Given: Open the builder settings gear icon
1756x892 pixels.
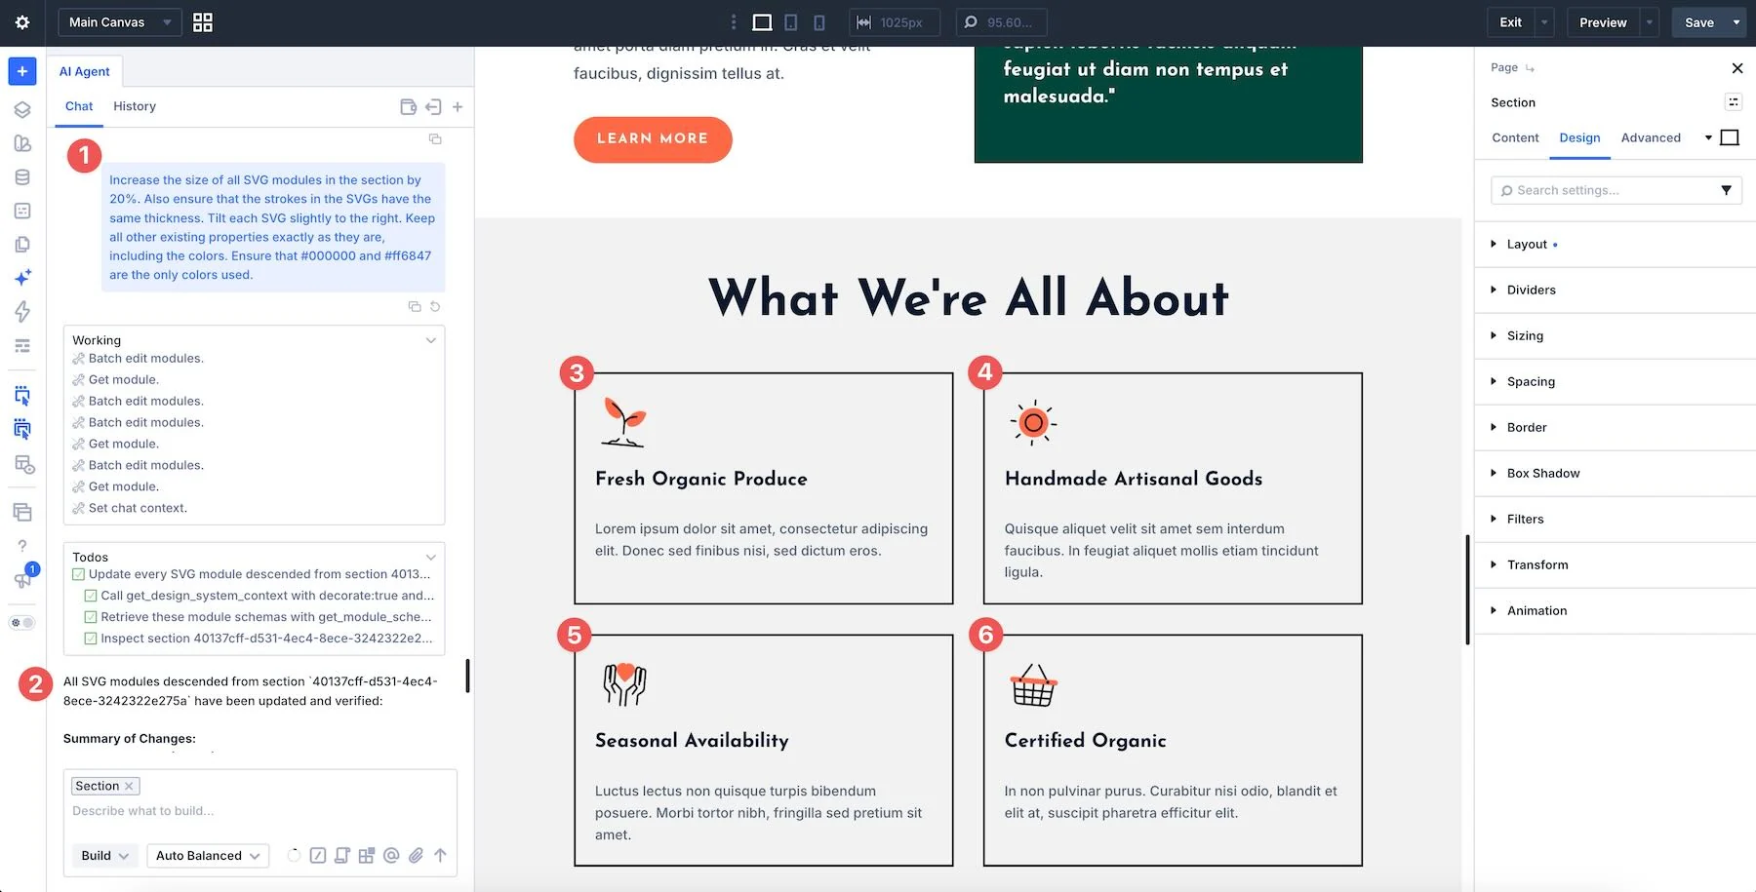Looking at the screenshot, I should click(x=22, y=22).
